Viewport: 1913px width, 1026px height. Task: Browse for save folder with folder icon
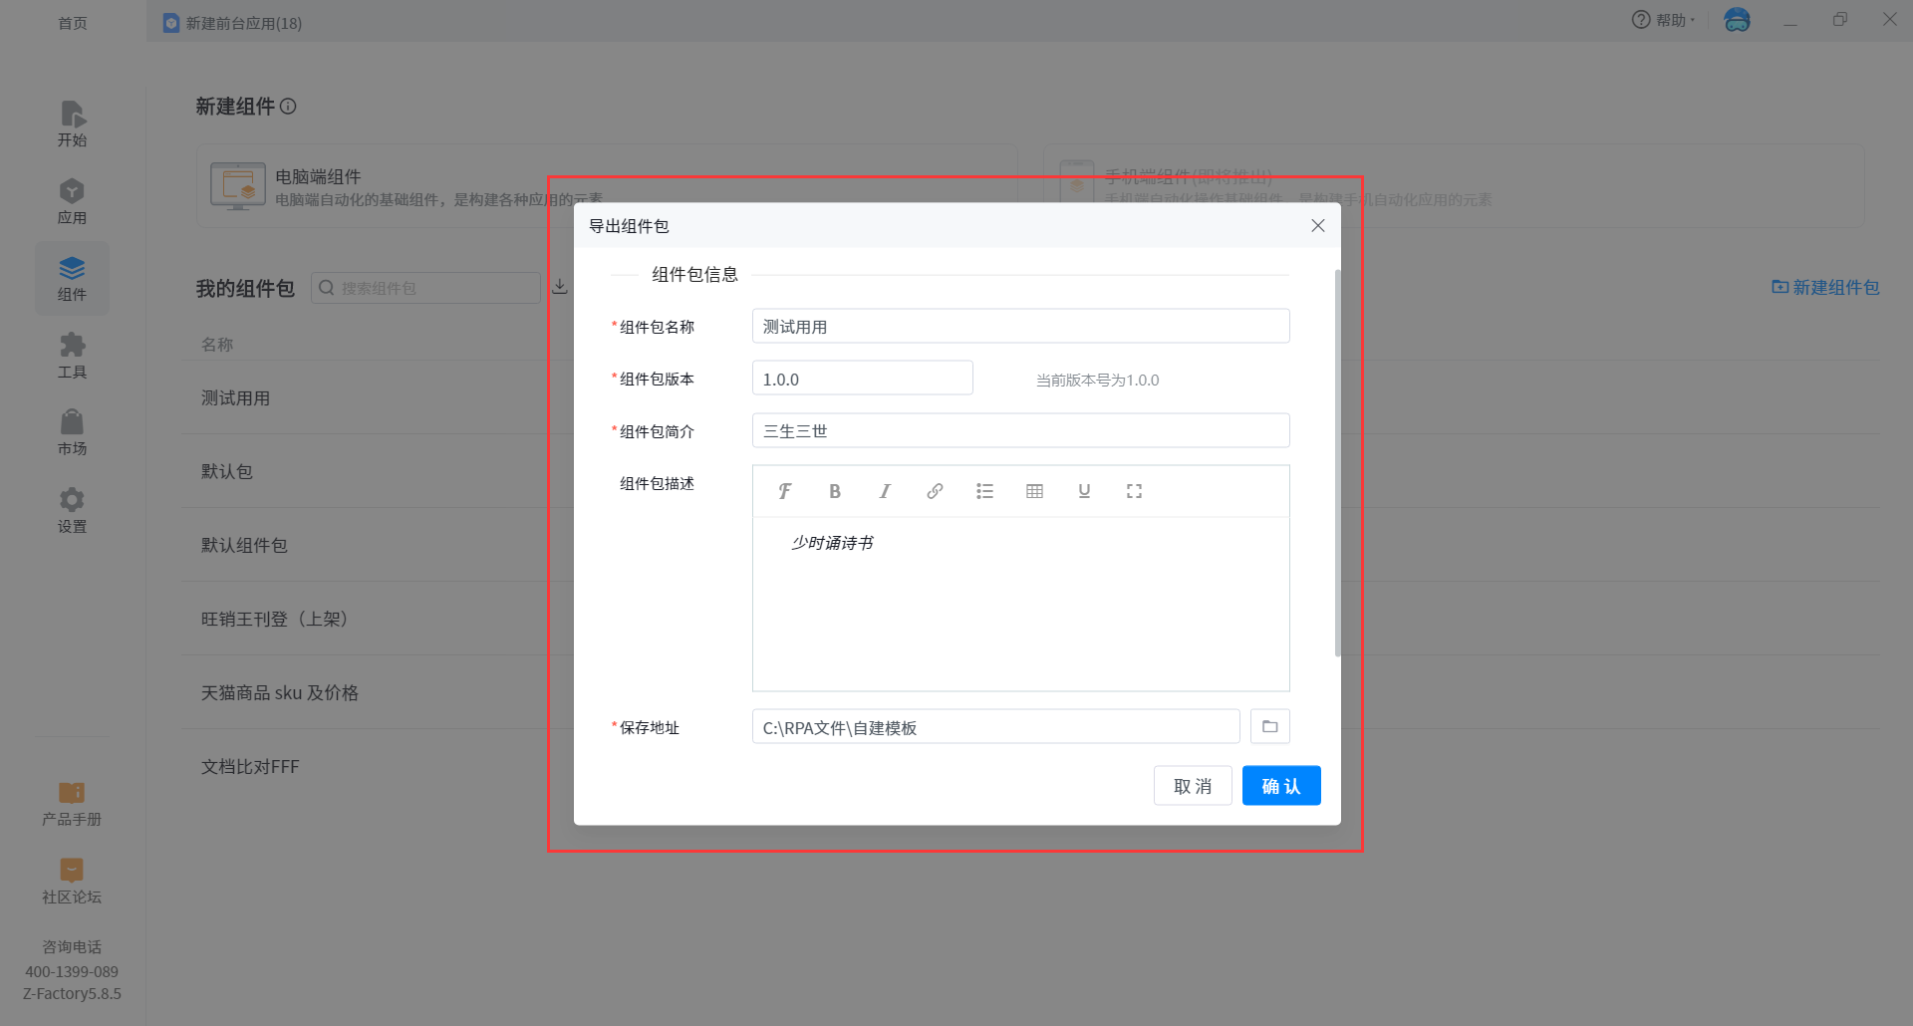[1269, 727]
